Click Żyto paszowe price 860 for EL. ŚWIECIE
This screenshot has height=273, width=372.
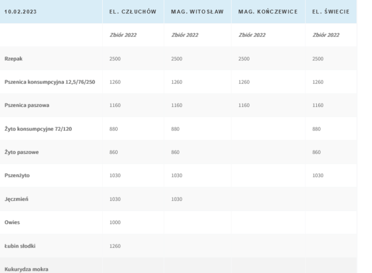pyautogui.click(x=316, y=152)
